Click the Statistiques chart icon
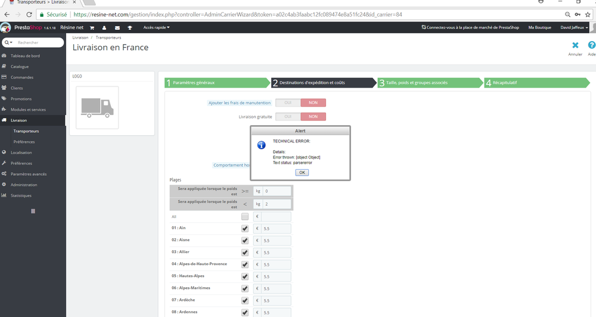The height and width of the screenshot is (317, 596). pyautogui.click(x=4, y=195)
